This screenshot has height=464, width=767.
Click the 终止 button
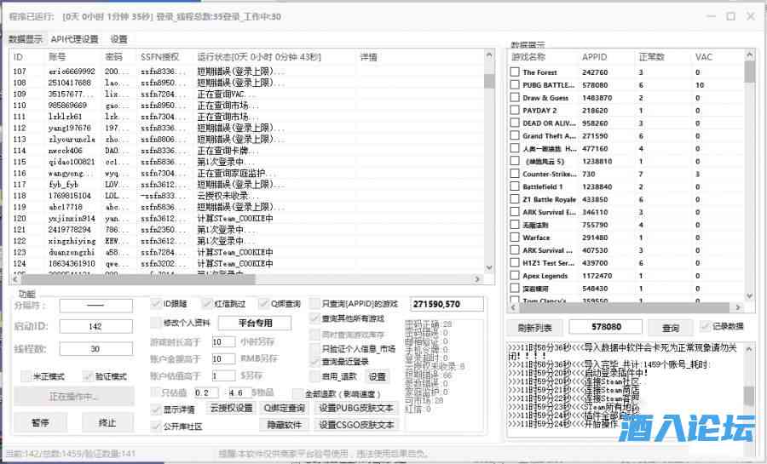(107, 422)
